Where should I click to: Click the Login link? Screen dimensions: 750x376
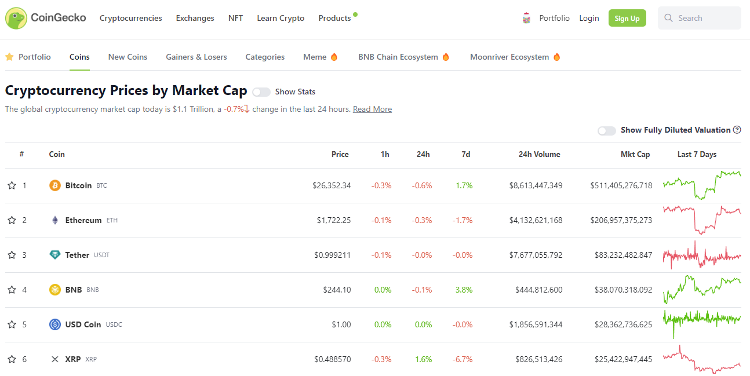pos(589,18)
